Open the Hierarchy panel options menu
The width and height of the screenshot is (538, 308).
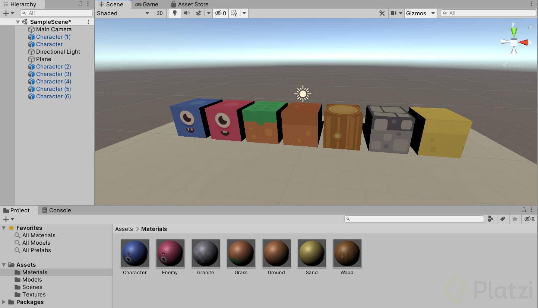coord(88,4)
